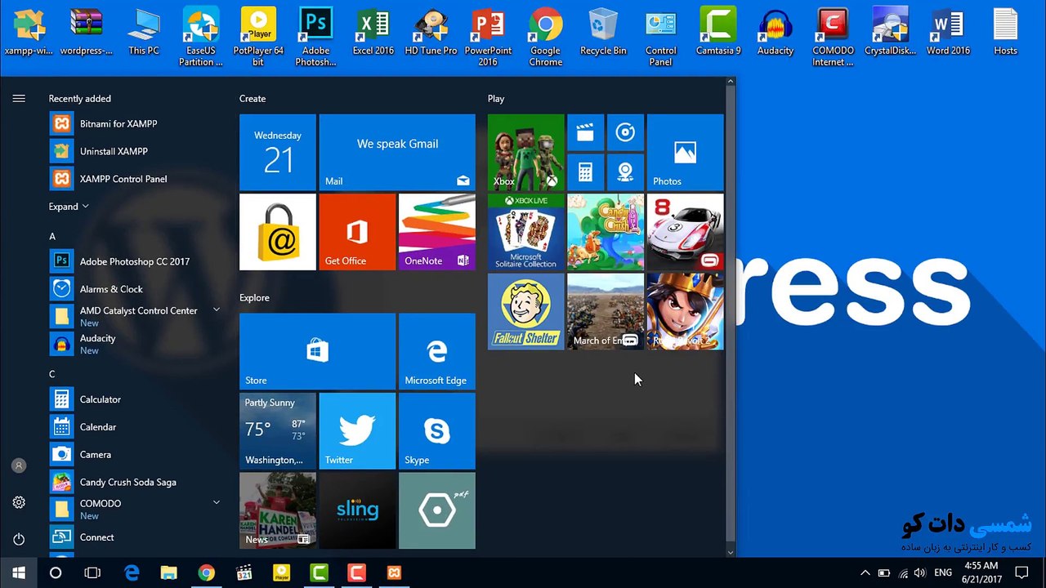Screen dimensions: 1046x588
Task: Open Chrome from the taskbar
Action: point(206,573)
